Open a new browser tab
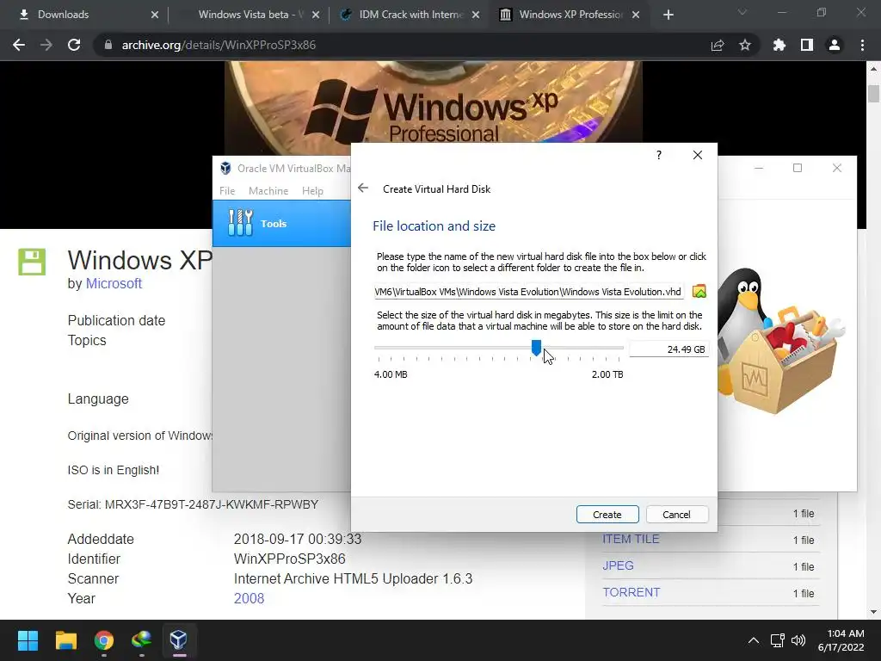 pyautogui.click(x=668, y=15)
